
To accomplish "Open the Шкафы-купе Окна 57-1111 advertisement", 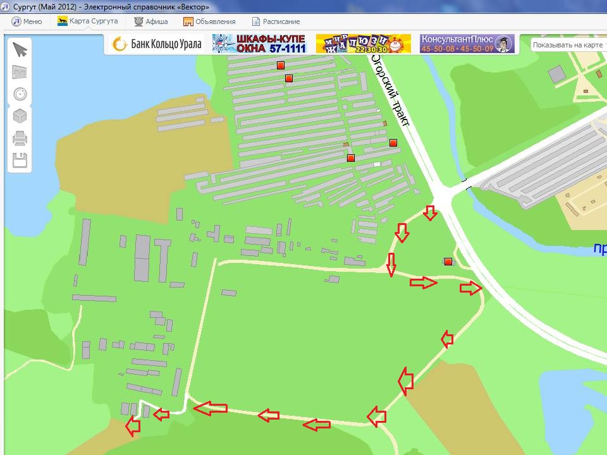I will coord(259,44).
